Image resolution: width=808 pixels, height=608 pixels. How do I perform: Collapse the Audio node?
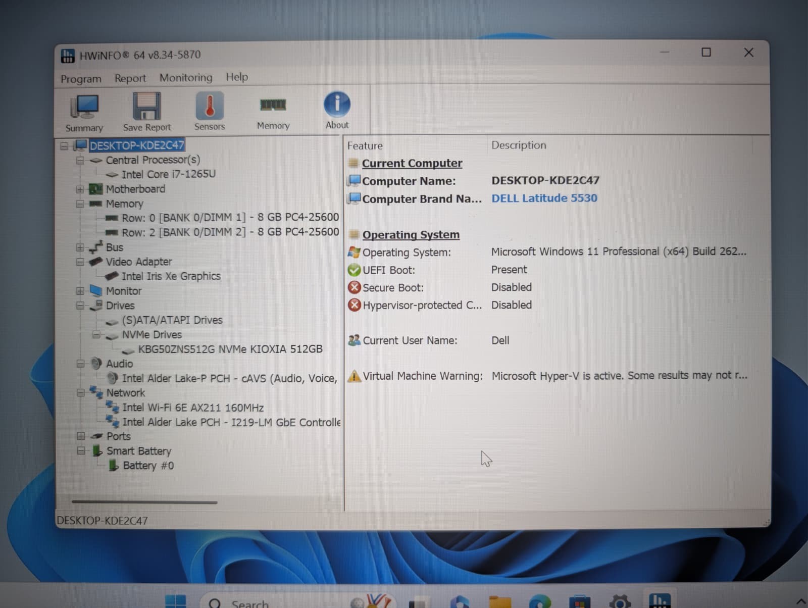[80, 364]
